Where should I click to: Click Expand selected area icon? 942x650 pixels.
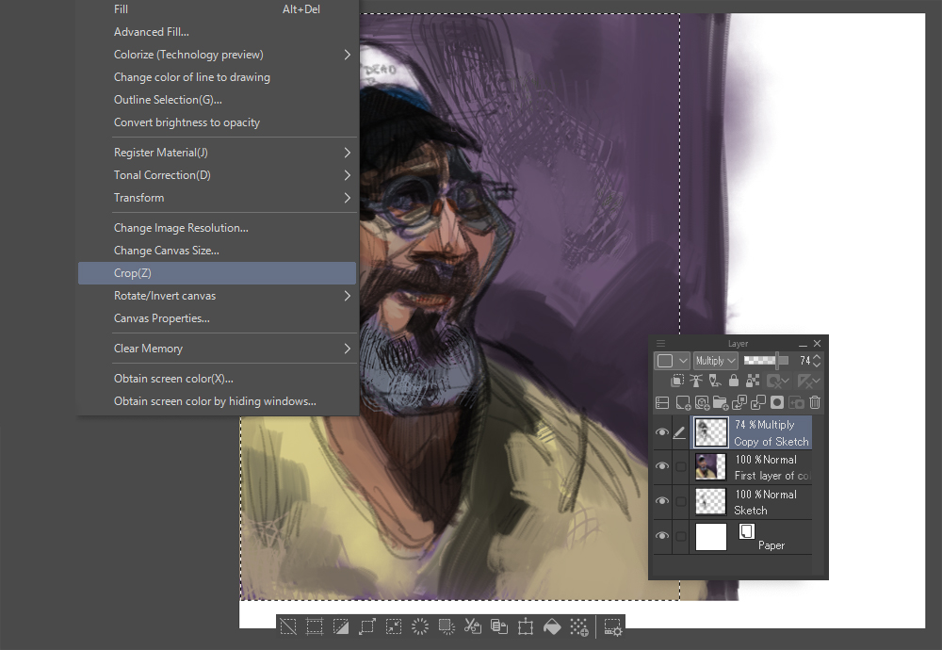coord(367,626)
